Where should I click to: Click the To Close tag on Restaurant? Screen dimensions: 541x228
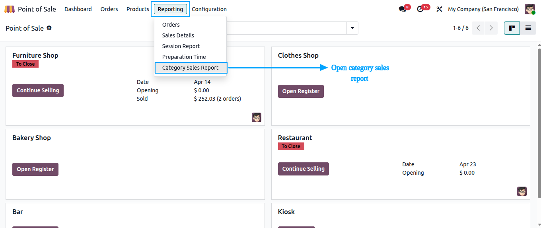click(x=291, y=146)
